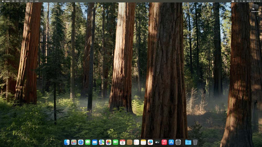Launch Safari from the Dock
This screenshot has width=262, height=147.
pyautogui.click(x=81, y=142)
